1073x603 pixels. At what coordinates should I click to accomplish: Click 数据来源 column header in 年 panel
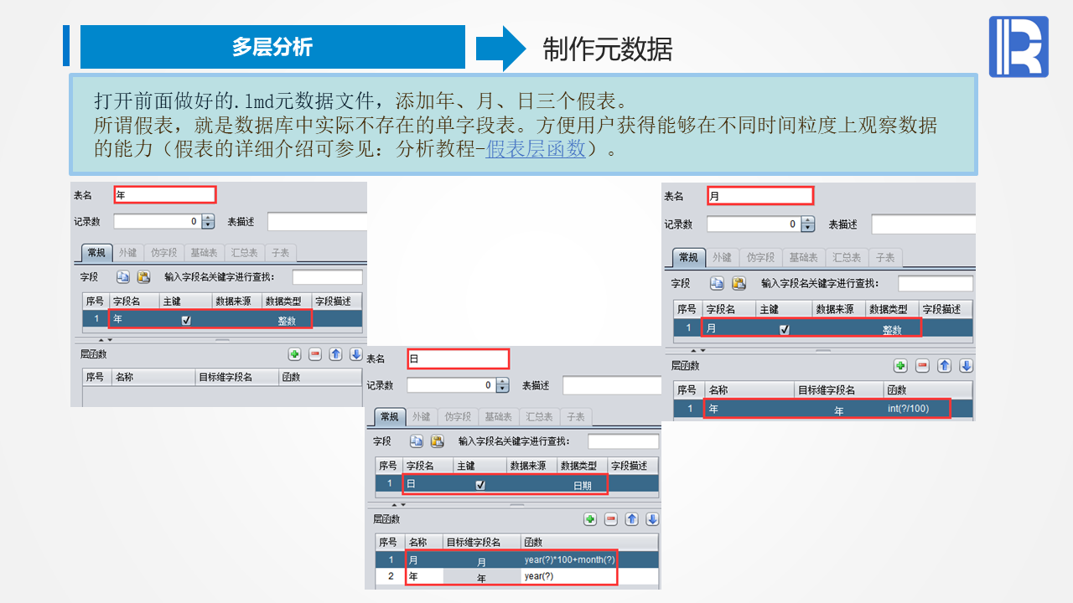point(237,301)
